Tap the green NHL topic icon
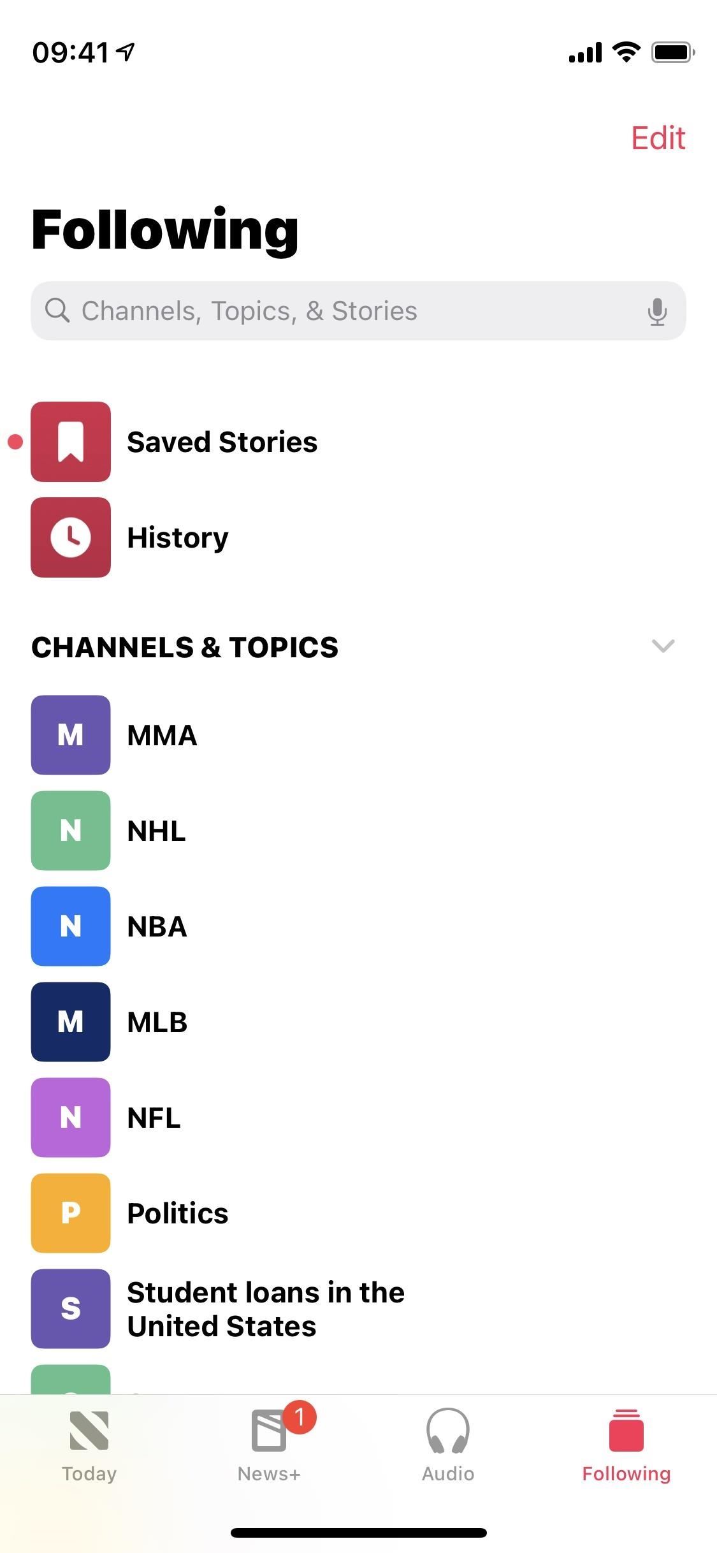The height and width of the screenshot is (1553, 717). pos(71,831)
